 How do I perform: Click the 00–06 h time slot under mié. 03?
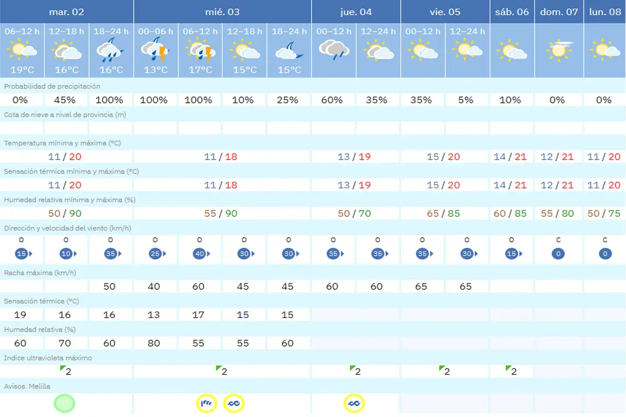[x=156, y=31]
